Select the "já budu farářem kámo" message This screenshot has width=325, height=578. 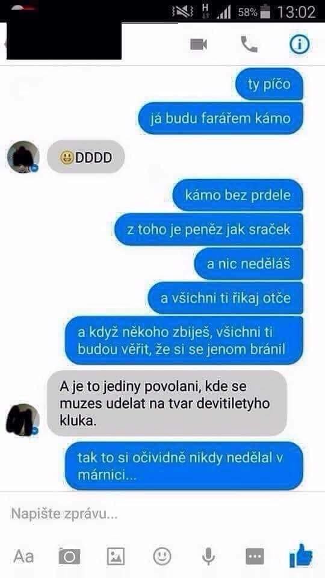(x=220, y=119)
